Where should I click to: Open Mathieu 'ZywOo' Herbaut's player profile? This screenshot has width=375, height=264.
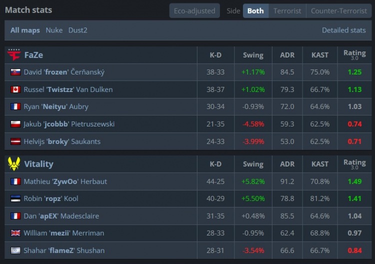(x=65, y=181)
